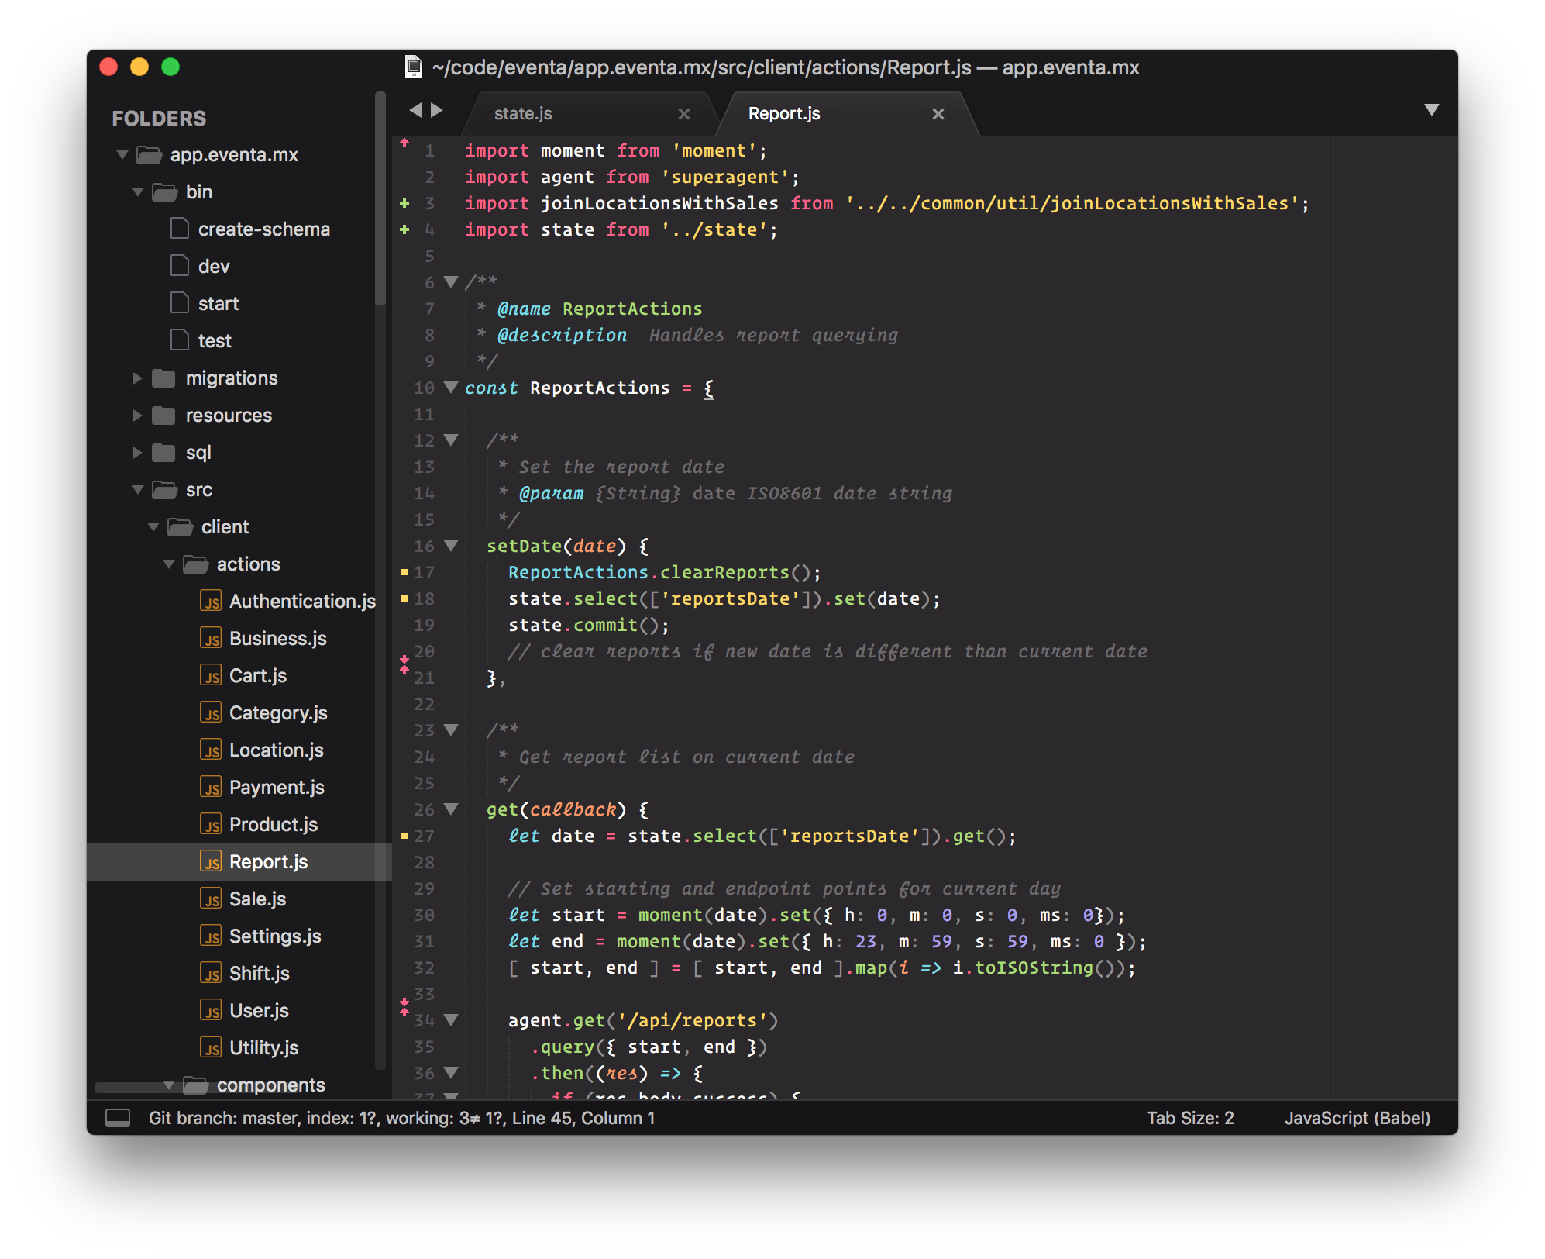
Task: Click the actions folder icon
Action: click(195, 564)
